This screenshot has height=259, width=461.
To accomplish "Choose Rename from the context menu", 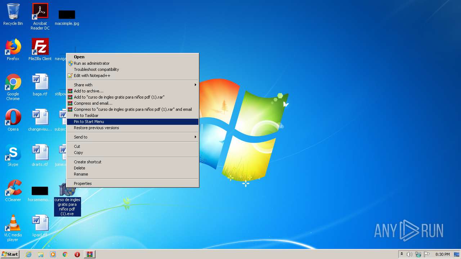I will 133,174.
